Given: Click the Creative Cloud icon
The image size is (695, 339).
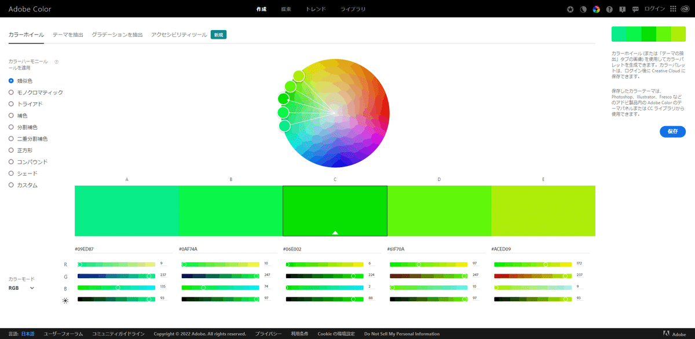Looking at the screenshot, I should click(x=686, y=9).
